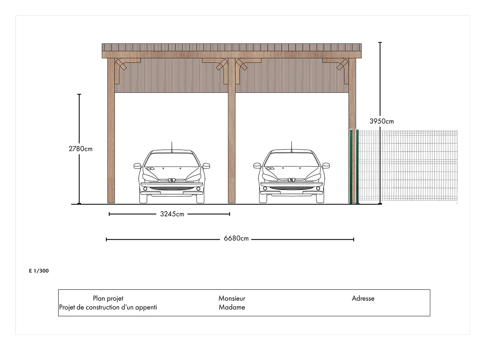The width and height of the screenshot is (486, 344).
Task: Select 'Projet de construction d'un appenti' text
Action: pyautogui.click(x=108, y=308)
